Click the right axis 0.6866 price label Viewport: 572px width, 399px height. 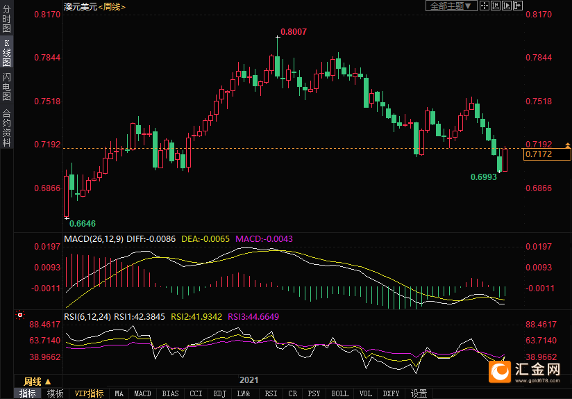(x=539, y=188)
